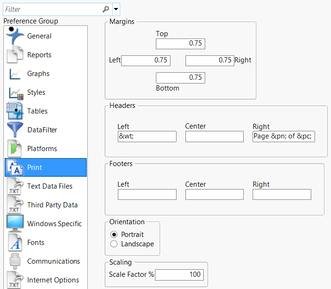Click the Headers Right text field

pos(284,137)
